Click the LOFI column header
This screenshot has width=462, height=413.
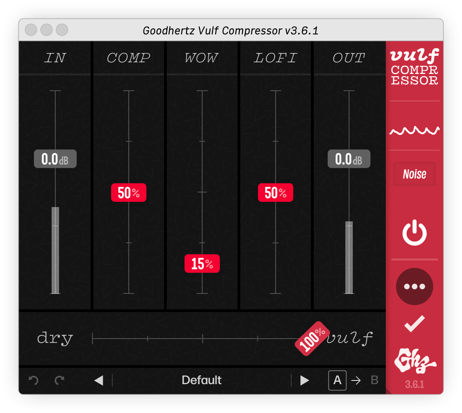pos(276,58)
